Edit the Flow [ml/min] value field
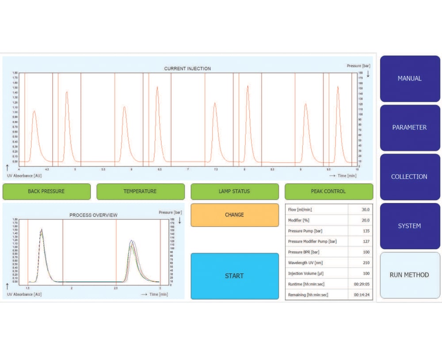 360,210
